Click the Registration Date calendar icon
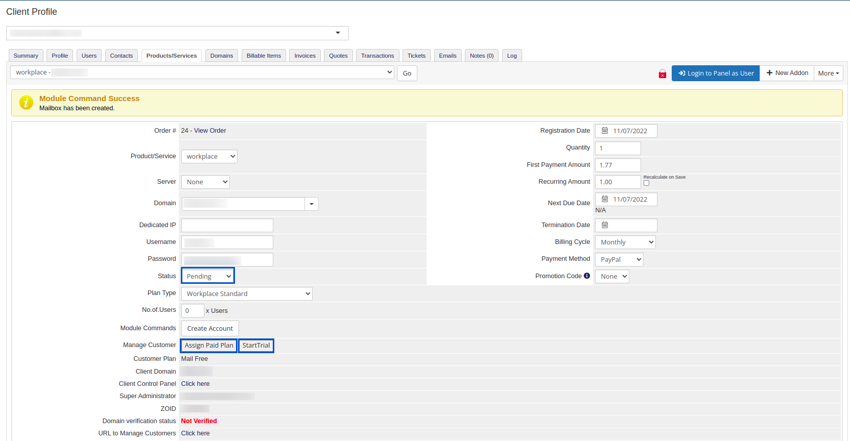This screenshot has height=441, width=850. click(x=605, y=131)
